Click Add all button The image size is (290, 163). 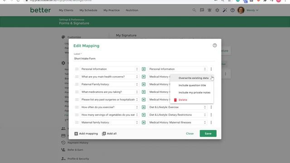coord(109,134)
